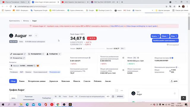Open Windows Start menu
The width and height of the screenshot is (190, 107).
pyautogui.click(x=3, y=105)
